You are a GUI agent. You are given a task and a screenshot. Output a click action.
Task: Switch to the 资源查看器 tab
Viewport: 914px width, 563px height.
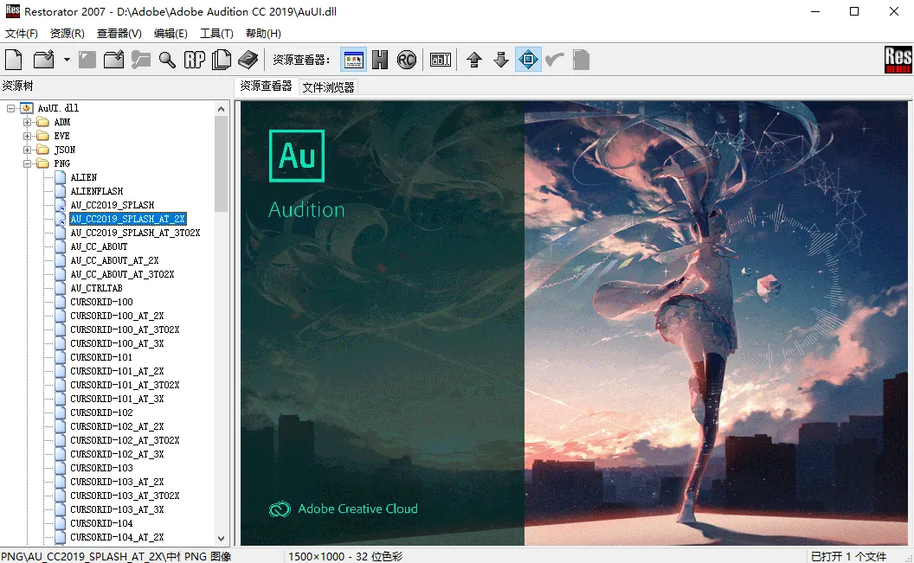coord(266,86)
